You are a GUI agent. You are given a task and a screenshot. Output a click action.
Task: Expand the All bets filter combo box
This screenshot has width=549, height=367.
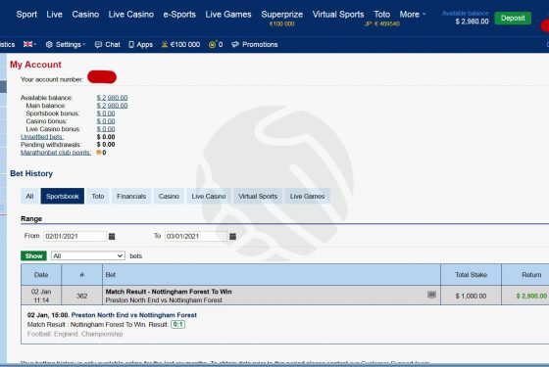[x=88, y=255]
